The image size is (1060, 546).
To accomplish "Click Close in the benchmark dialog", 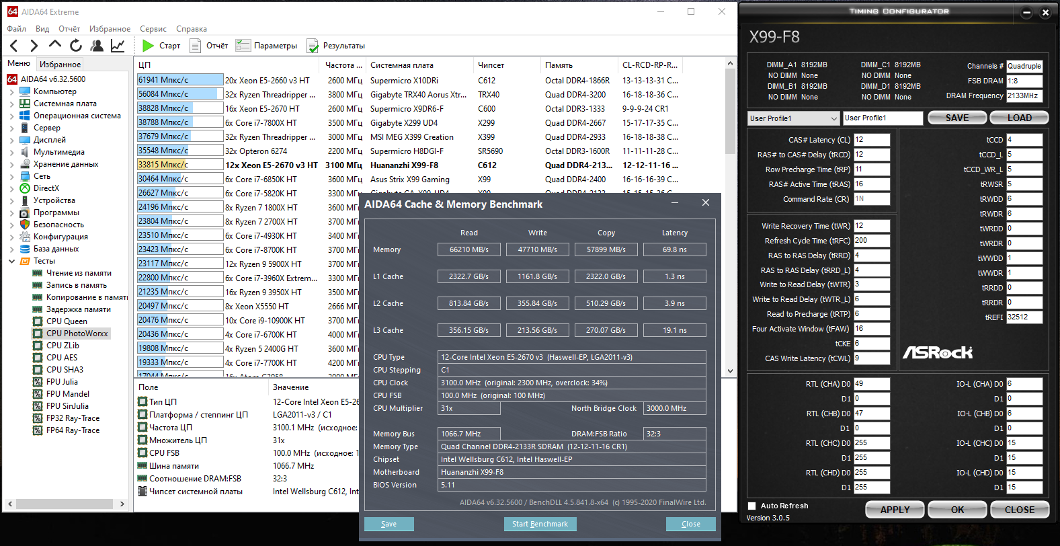I will pos(690,524).
